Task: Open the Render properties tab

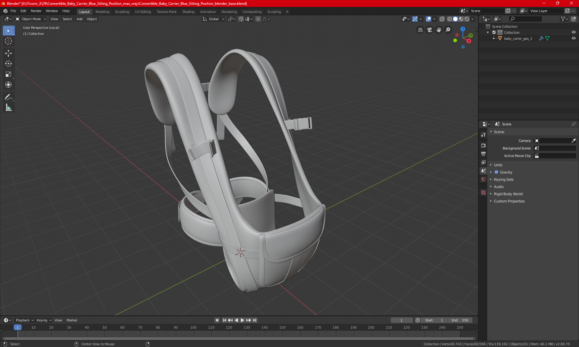Action: pos(483,145)
